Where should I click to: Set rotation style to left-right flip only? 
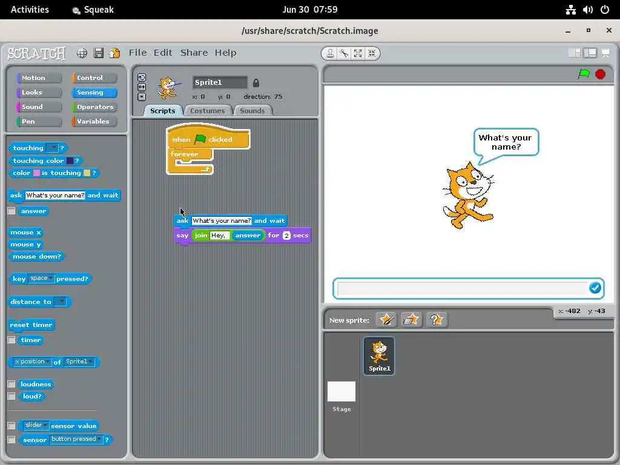click(x=142, y=87)
